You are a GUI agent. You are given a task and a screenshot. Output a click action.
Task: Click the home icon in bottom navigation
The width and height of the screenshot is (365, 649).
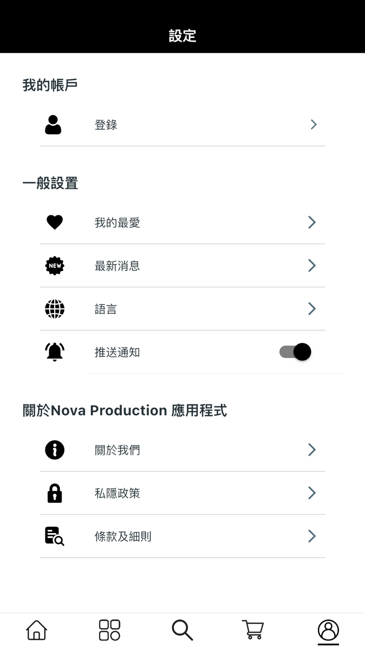(x=35, y=630)
